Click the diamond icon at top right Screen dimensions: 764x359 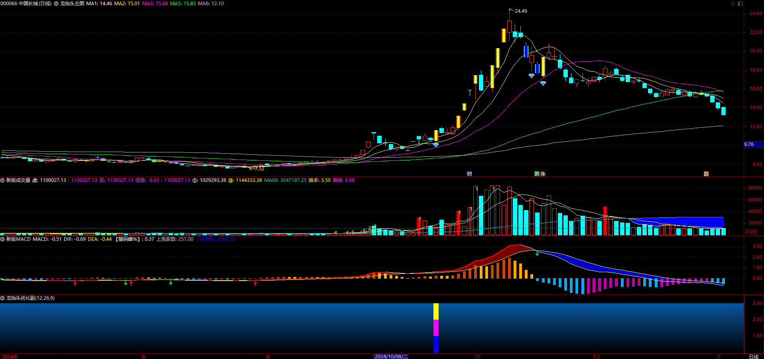click(732, 4)
